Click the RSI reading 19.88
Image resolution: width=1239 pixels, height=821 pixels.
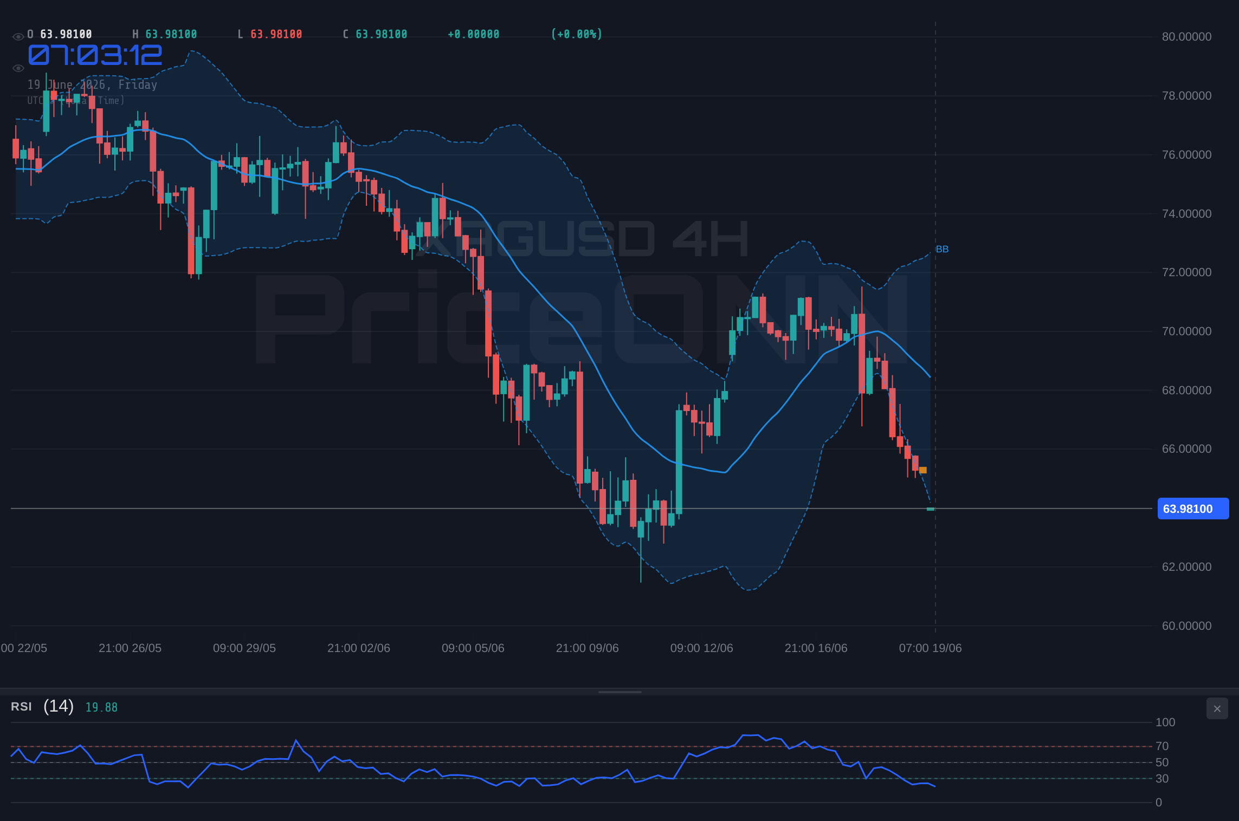click(101, 707)
